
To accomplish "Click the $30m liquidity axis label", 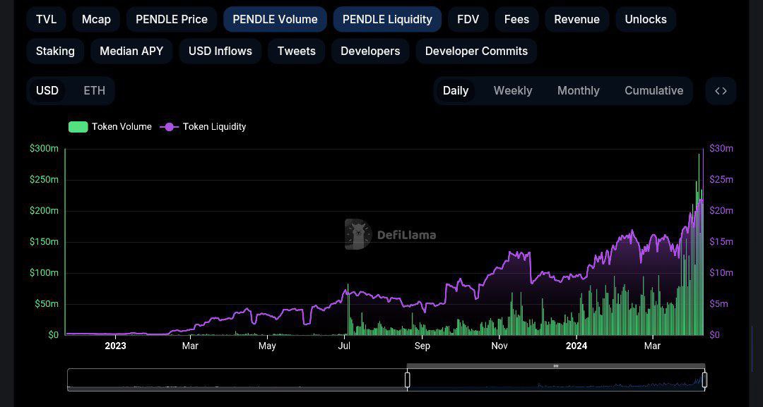I will coord(721,149).
